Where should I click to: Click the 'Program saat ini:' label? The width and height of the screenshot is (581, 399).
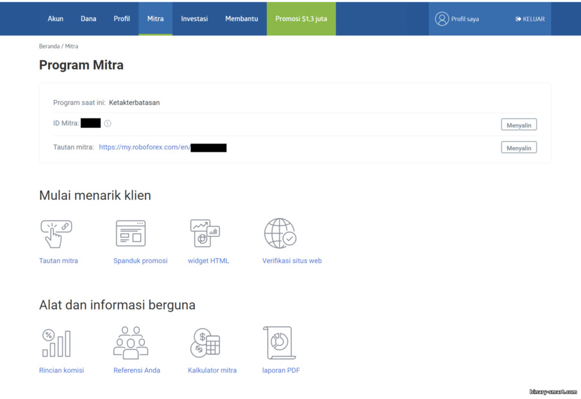(x=80, y=103)
